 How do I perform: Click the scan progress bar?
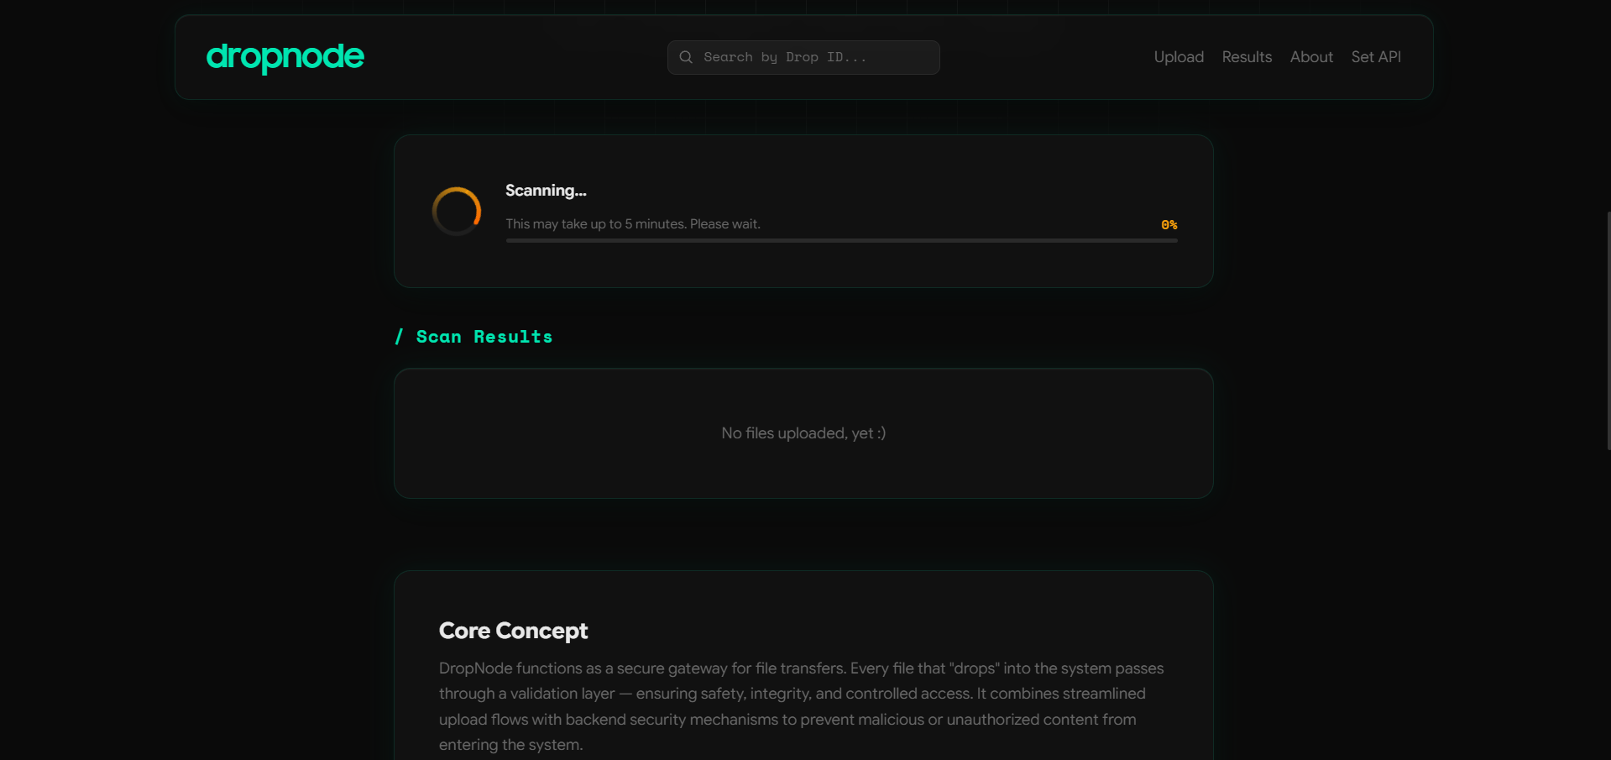(841, 241)
